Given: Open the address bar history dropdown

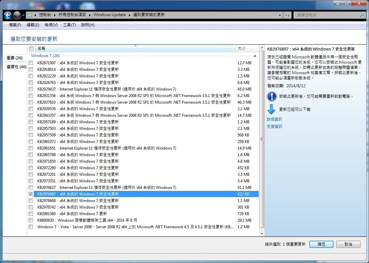Looking at the screenshot, I should point(280,15).
